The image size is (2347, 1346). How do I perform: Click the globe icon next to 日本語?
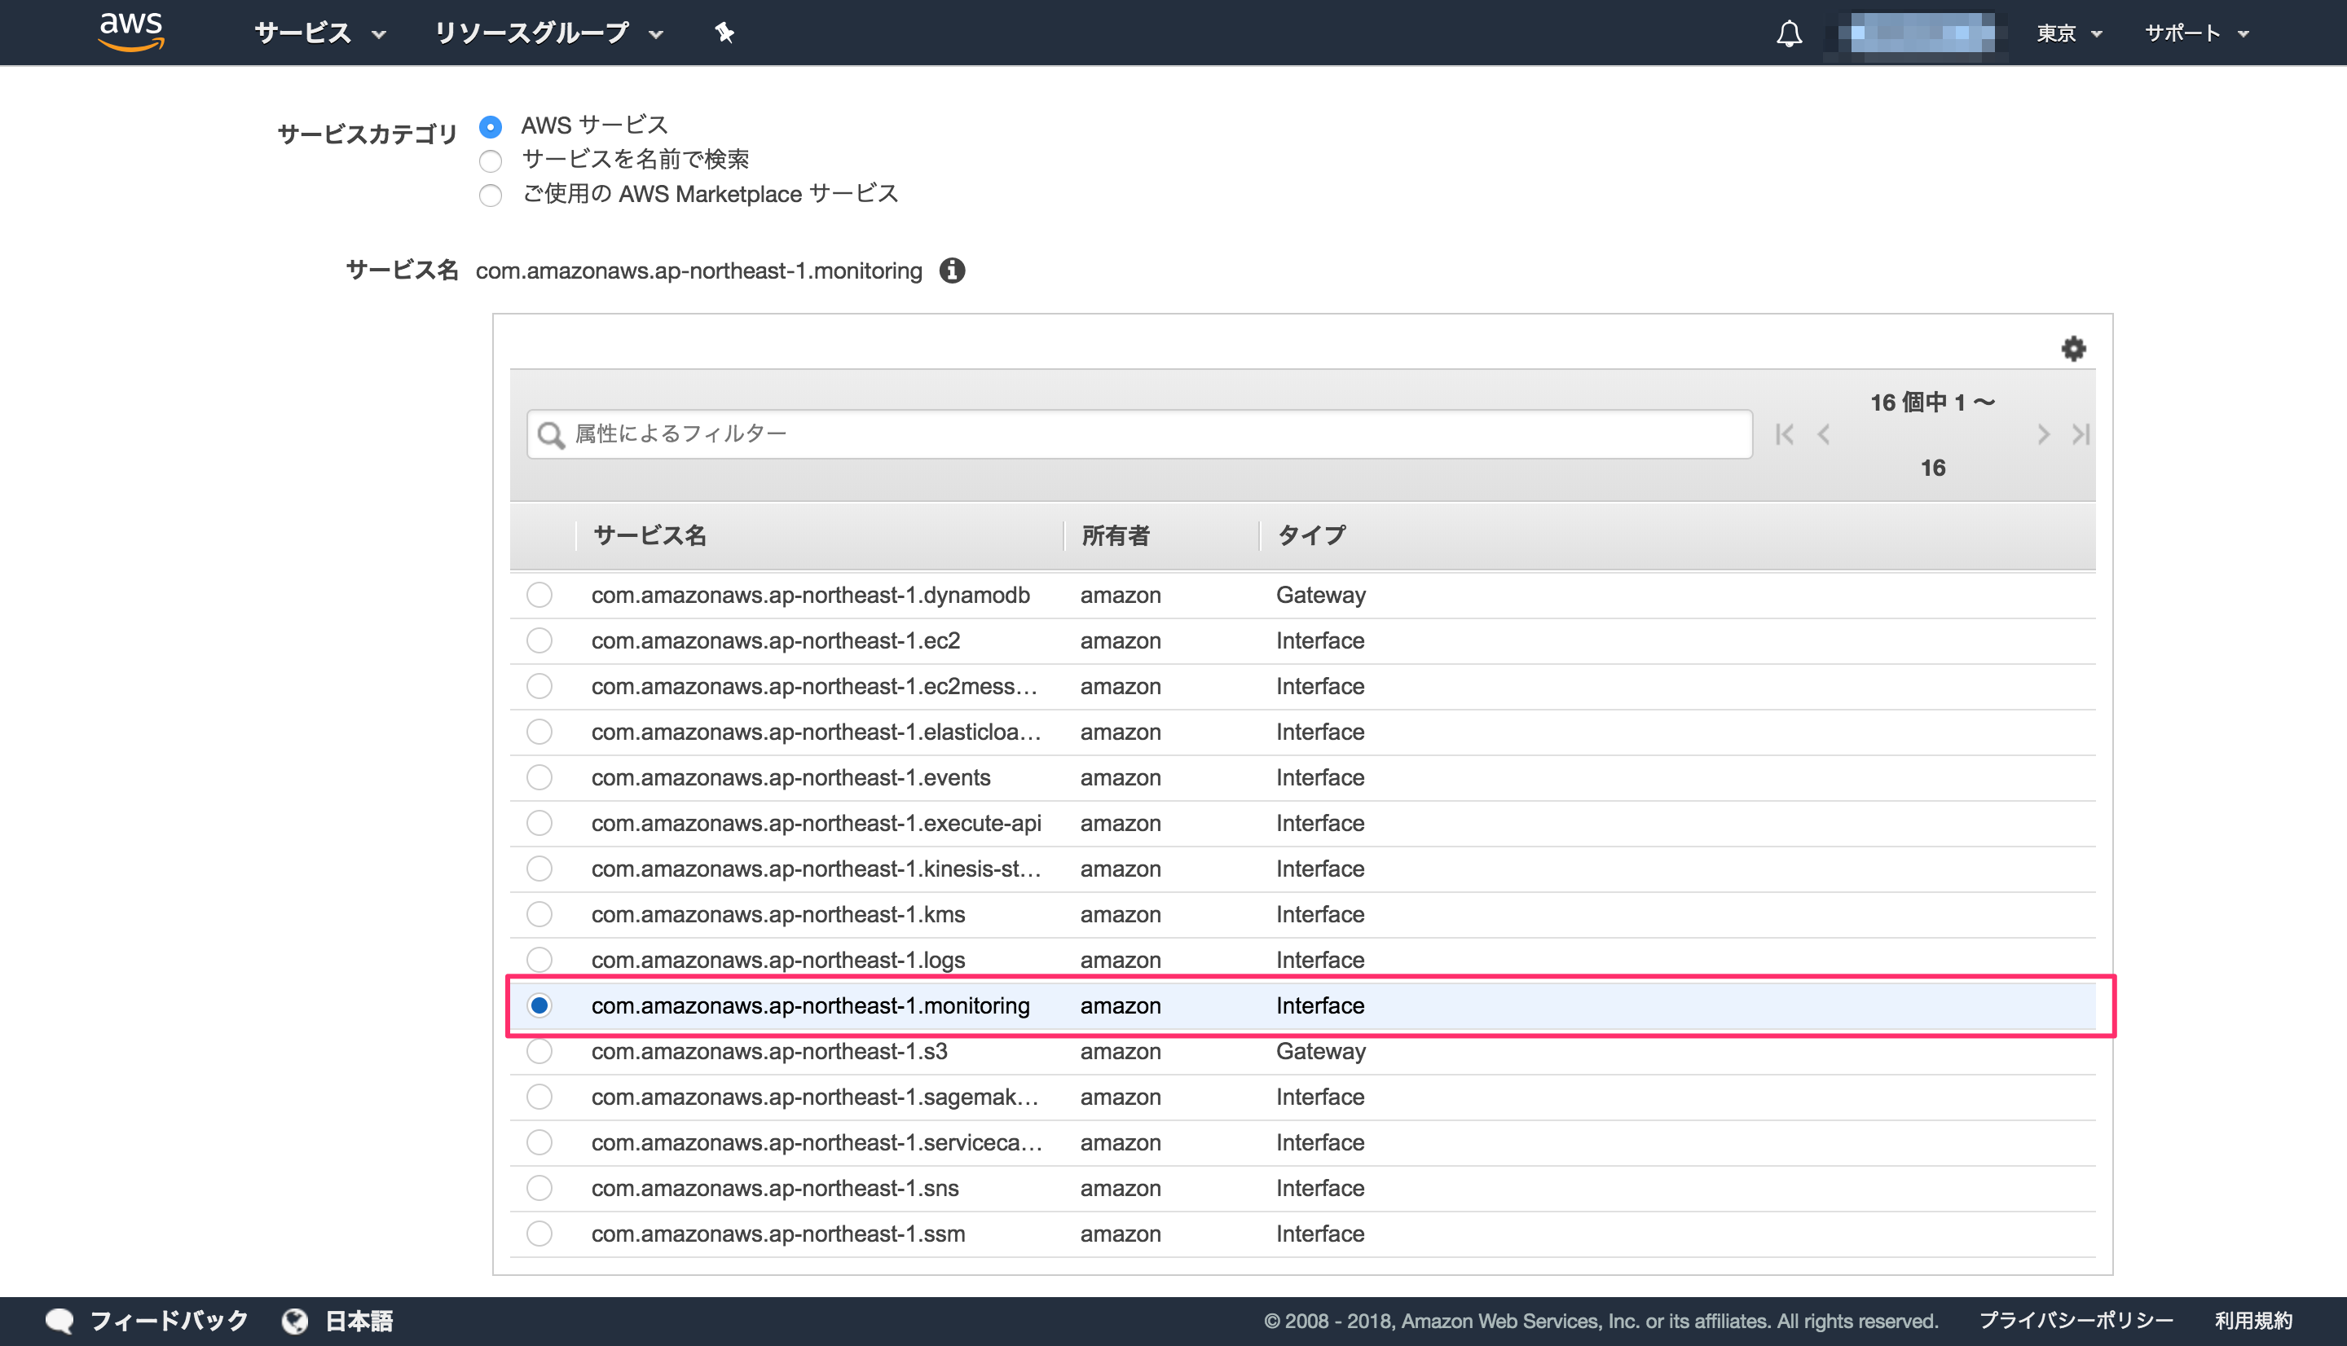(295, 1320)
